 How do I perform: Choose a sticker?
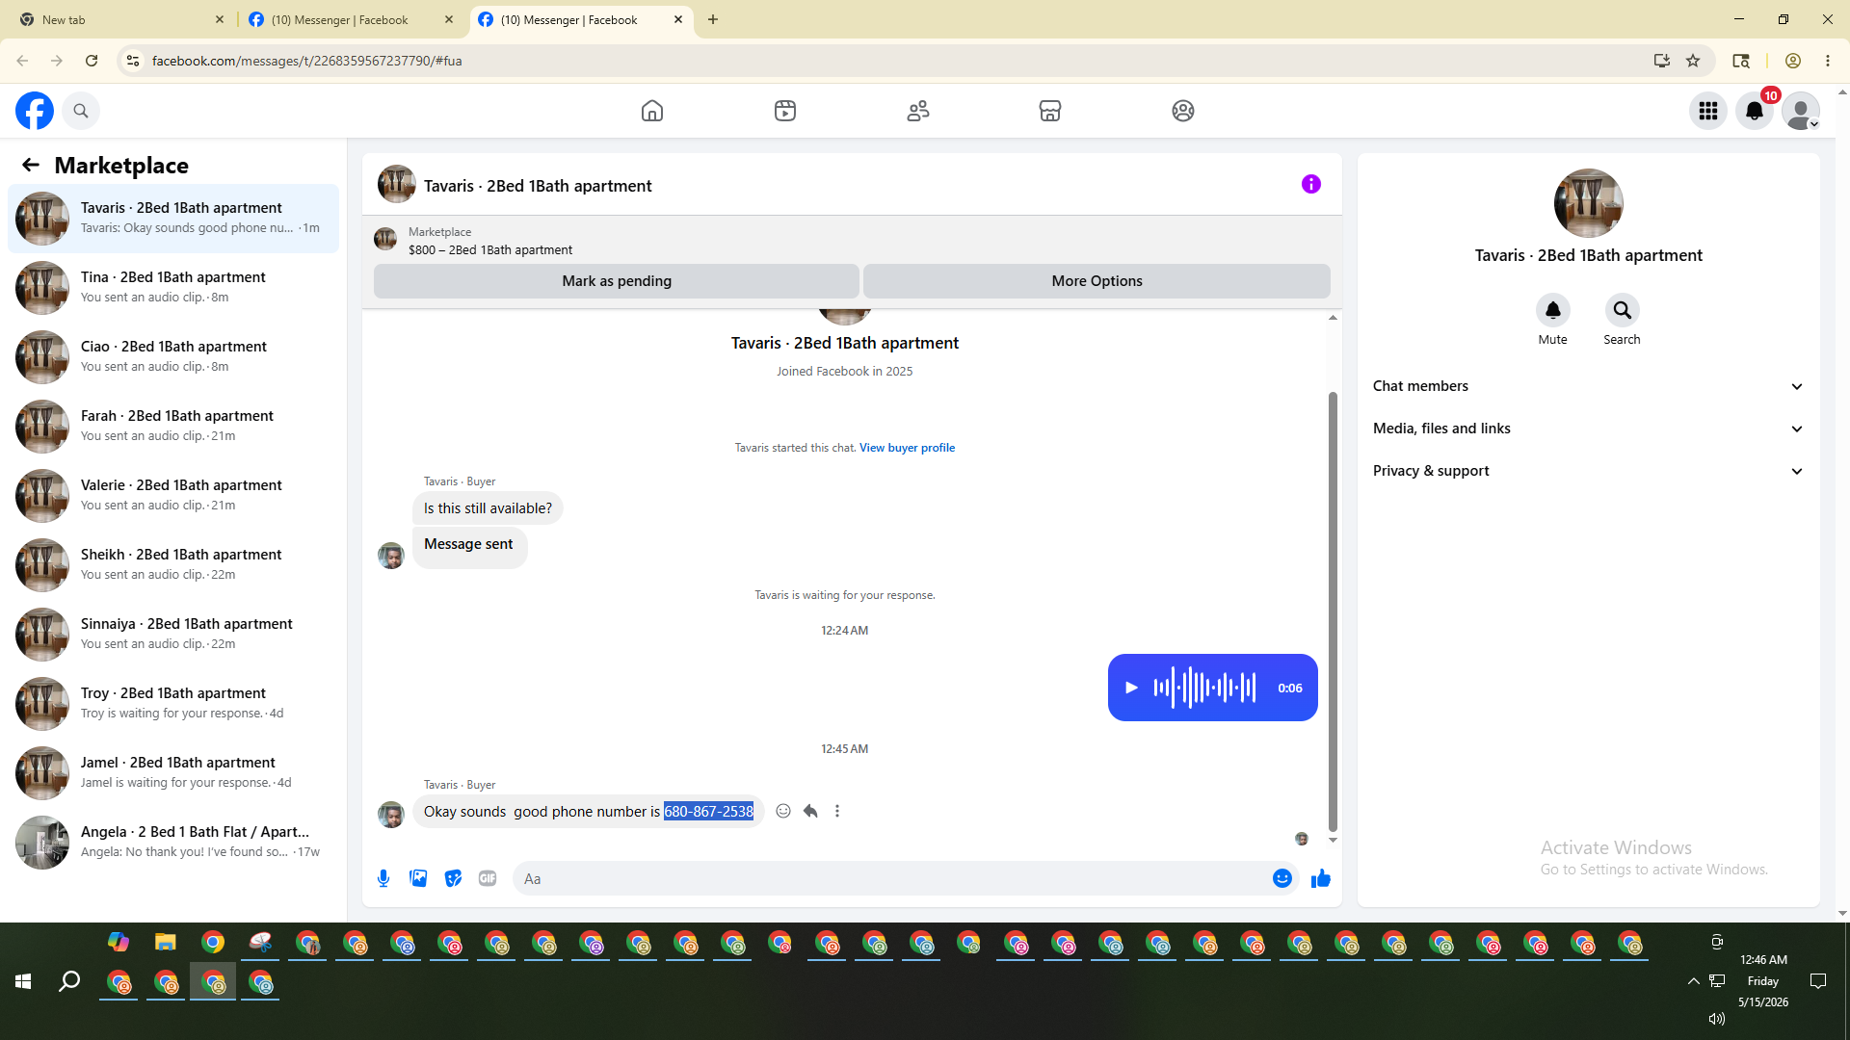pos(453,878)
